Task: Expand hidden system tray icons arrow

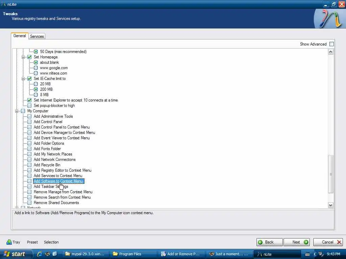Action: click(x=315, y=254)
